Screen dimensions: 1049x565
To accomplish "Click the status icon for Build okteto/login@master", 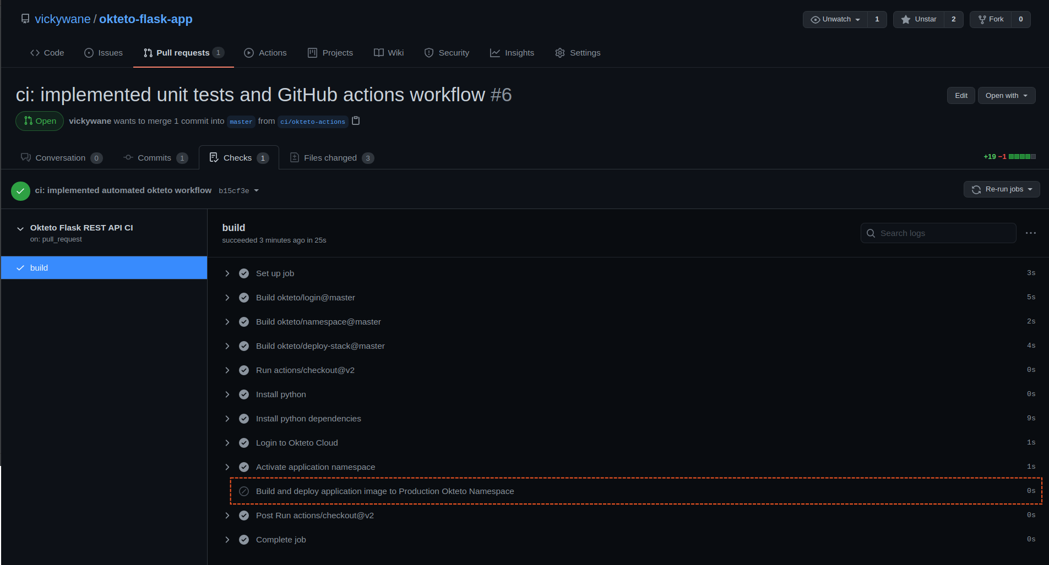I will pyautogui.click(x=244, y=298).
